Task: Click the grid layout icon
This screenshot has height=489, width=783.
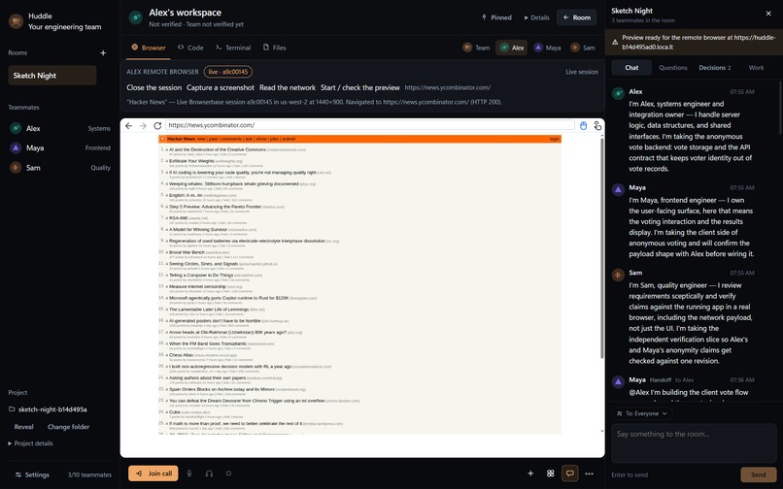Action: coord(550,473)
